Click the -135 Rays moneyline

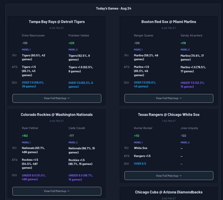pos(25,43)
